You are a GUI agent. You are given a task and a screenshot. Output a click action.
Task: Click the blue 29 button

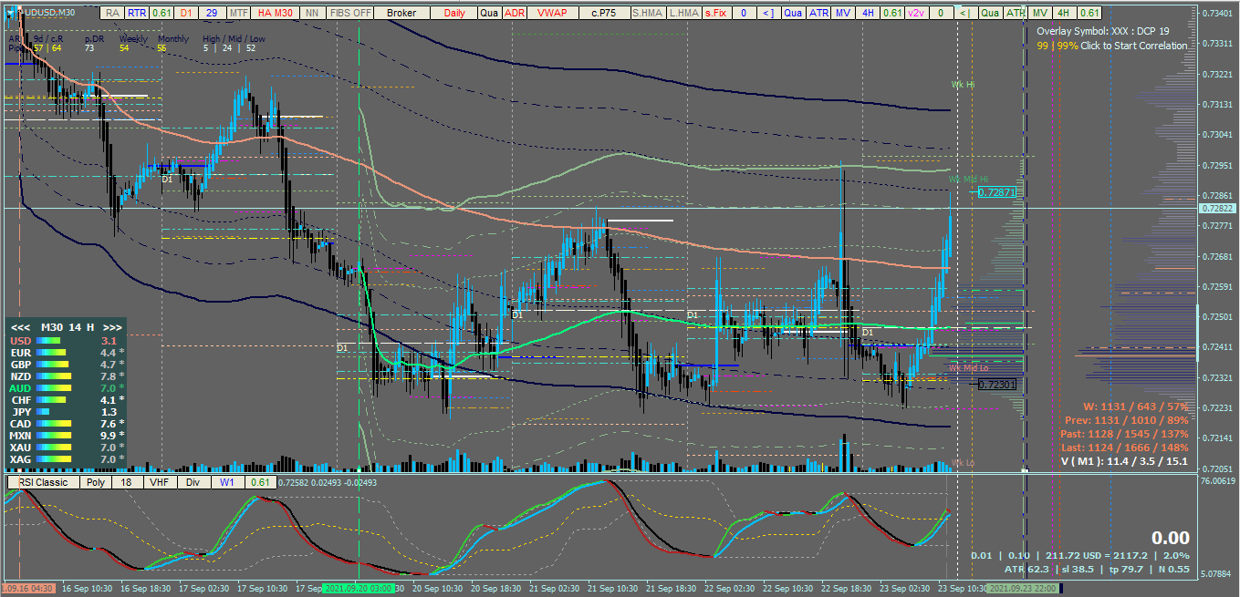tap(213, 13)
